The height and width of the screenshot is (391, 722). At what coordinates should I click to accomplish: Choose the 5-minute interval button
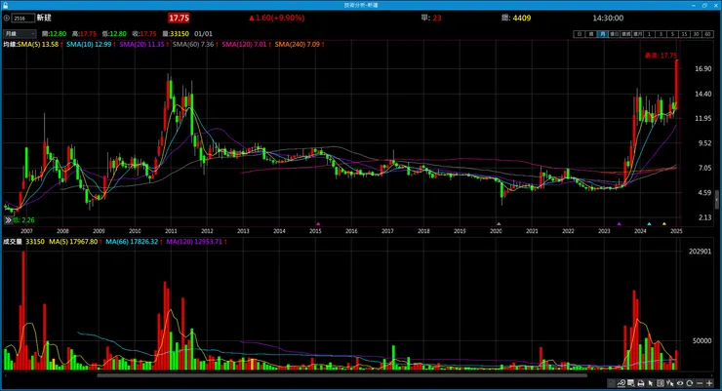[x=673, y=34]
